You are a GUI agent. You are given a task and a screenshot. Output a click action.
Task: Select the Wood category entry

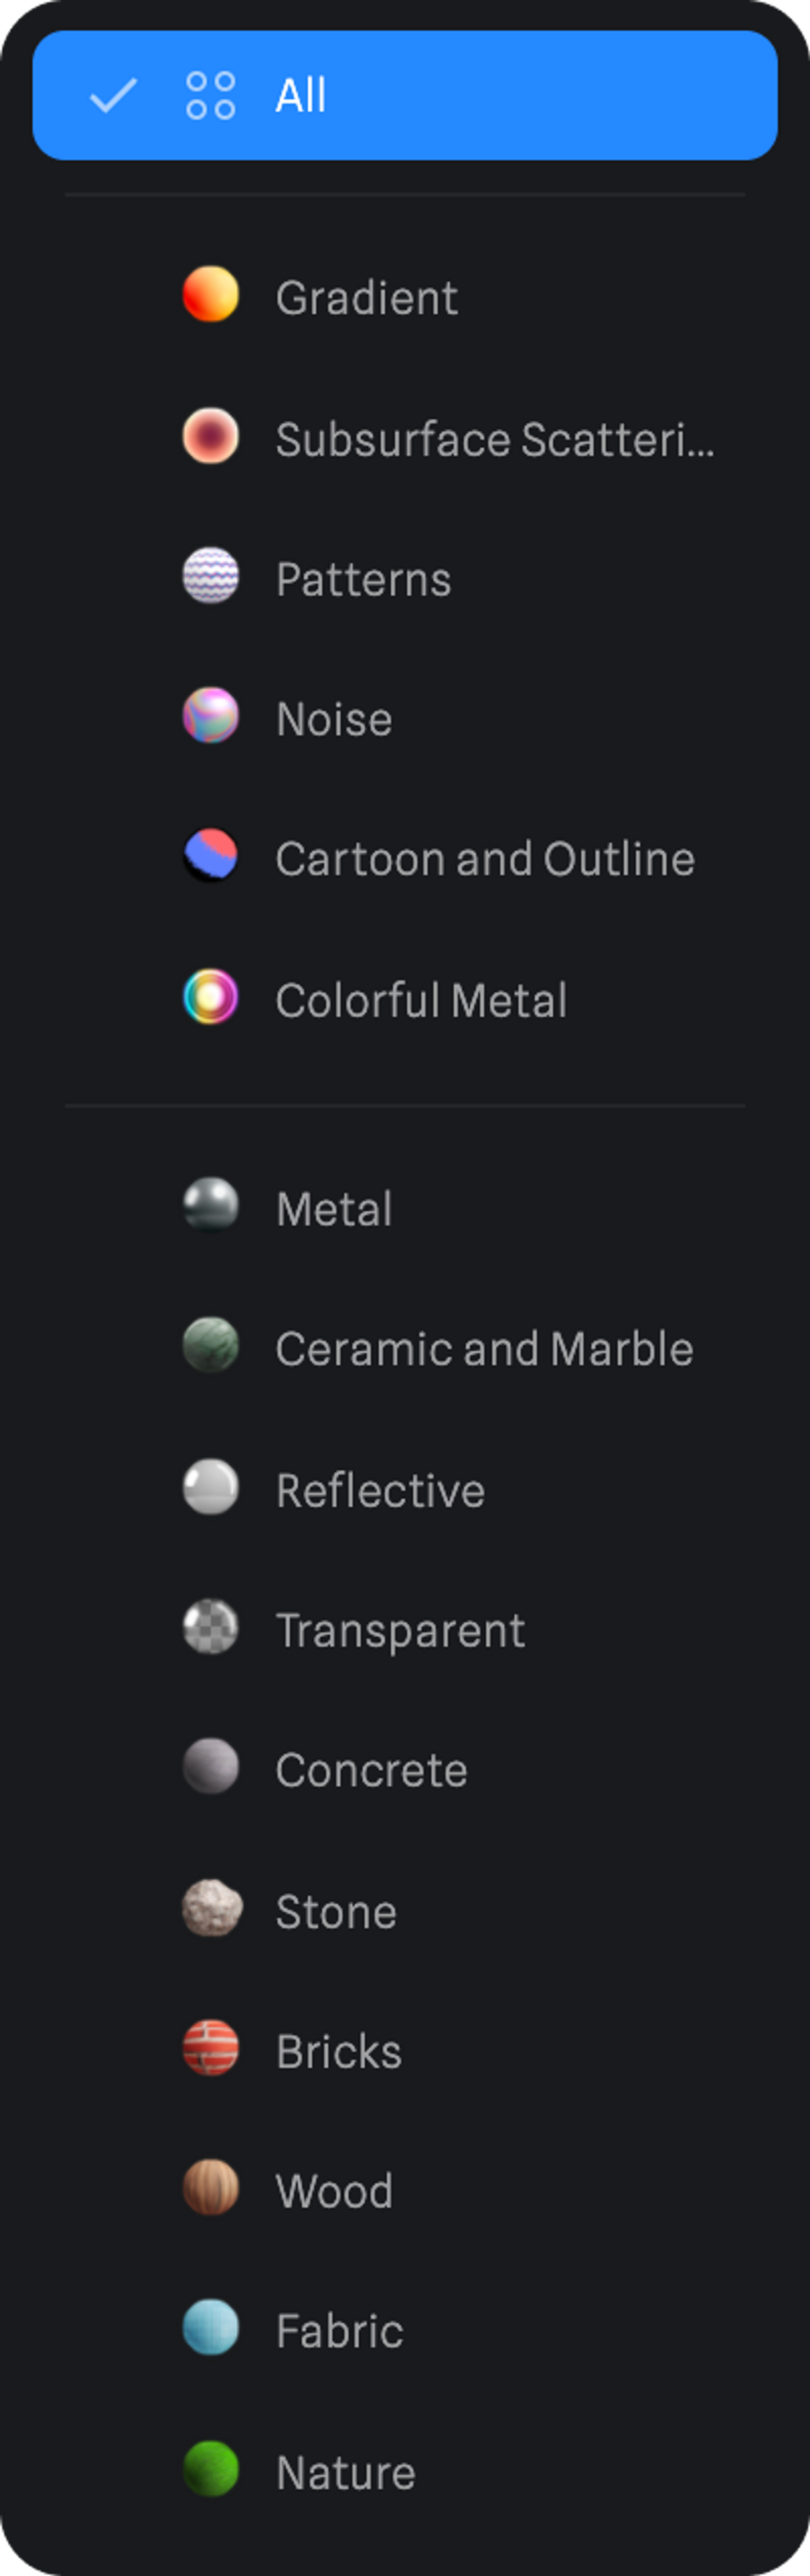[334, 2190]
